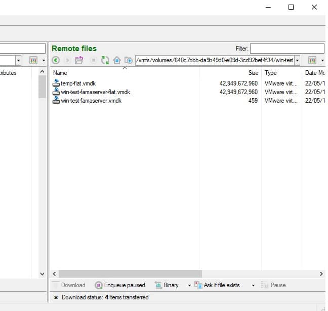Image resolution: width=328 pixels, height=311 pixels.
Task: Select win-test-famaserver.vmdk in the list
Action: (91, 101)
